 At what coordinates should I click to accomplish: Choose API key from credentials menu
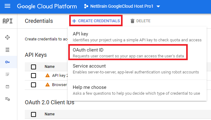click(137, 37)
